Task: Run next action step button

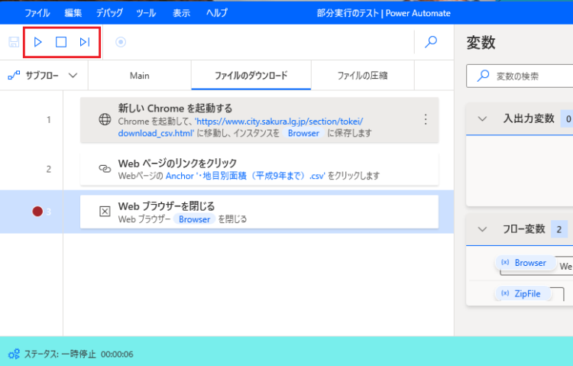Action: (x=85, y=42)
